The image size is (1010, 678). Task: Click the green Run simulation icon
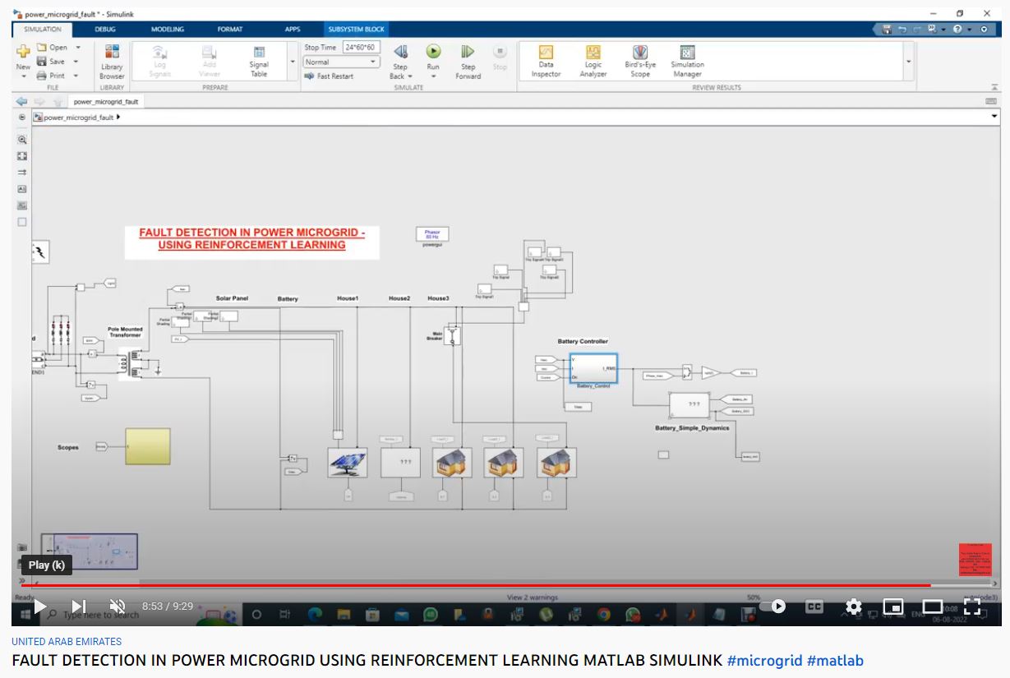click(x=433, y=52)
